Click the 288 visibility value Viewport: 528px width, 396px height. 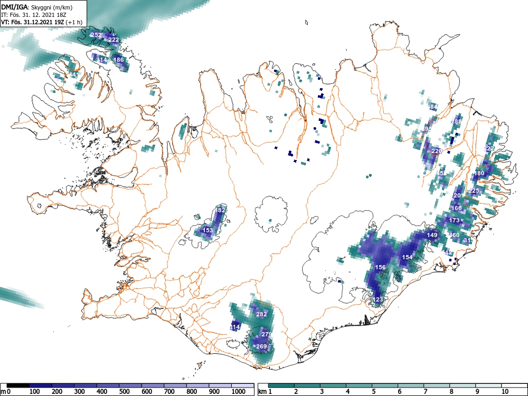point(457,121)
